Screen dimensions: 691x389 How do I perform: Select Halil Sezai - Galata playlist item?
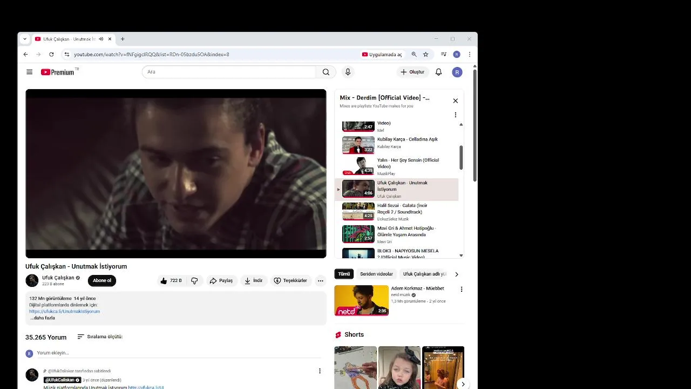coord(397,212)
